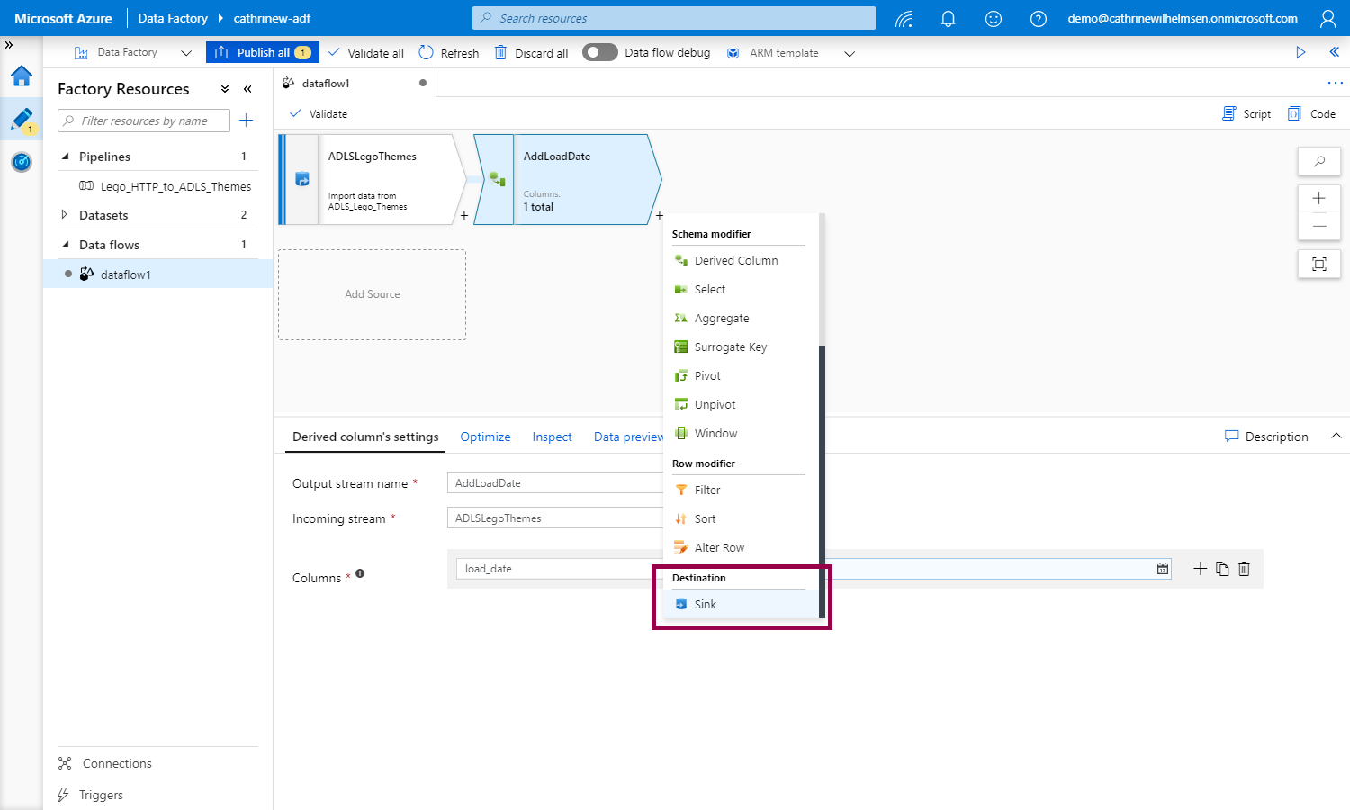This screenshot has width=1350, height=810.
Task: Expand the Datasets tree section
Action: (64, 215)
